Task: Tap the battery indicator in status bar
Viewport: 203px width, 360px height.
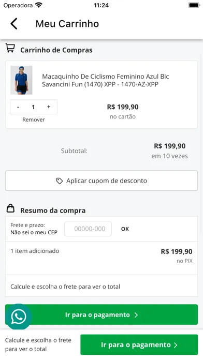Action: [194, 5]
